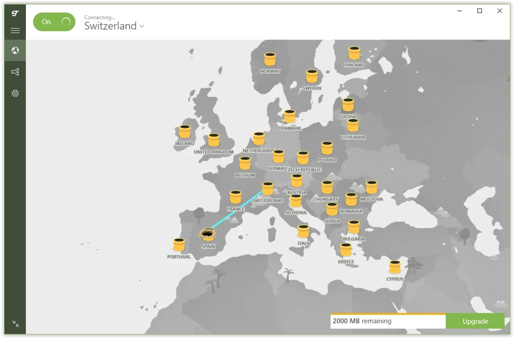Select the Slovenia tunnel
514x338 pixels.
pos(296,201)
